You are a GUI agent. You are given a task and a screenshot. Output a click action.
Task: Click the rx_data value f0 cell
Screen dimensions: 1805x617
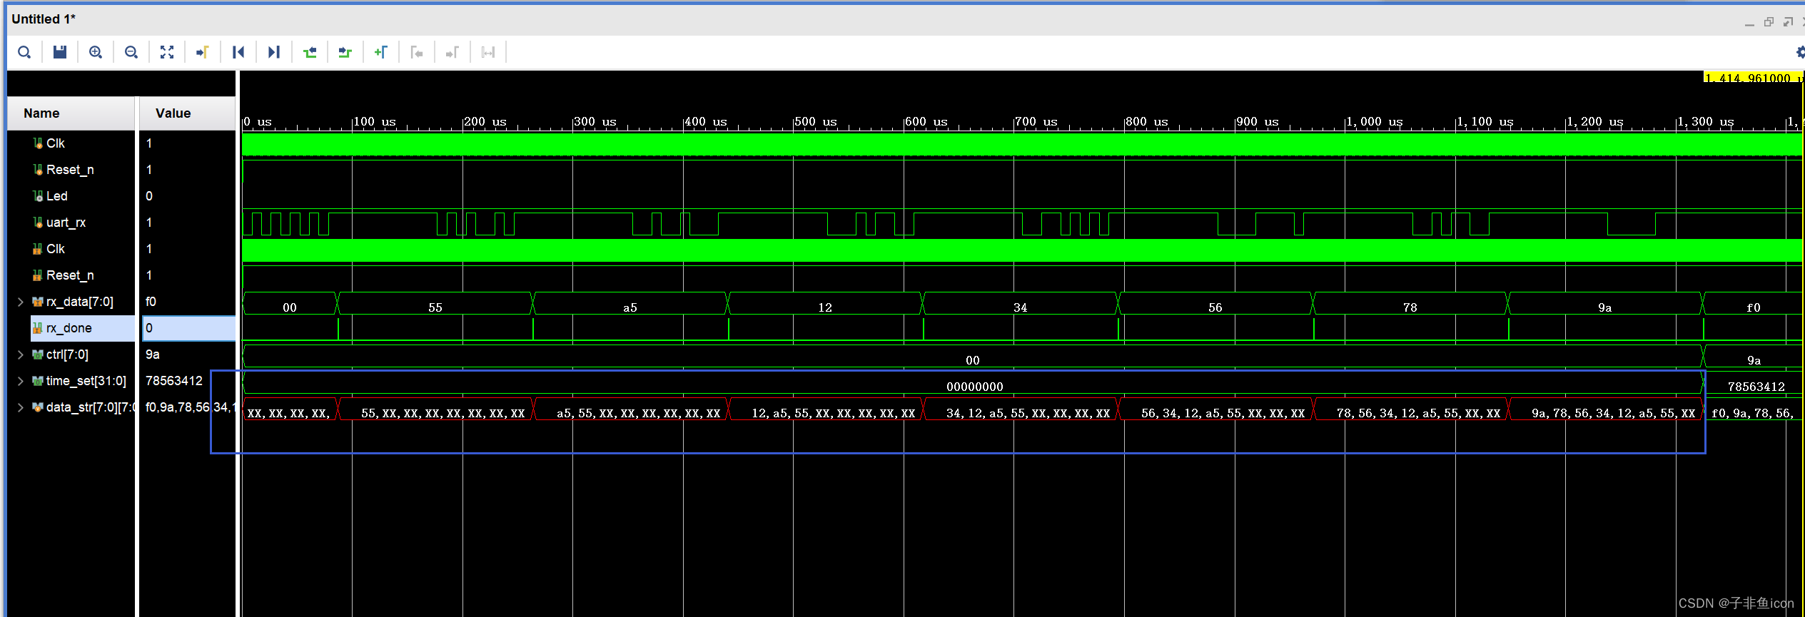[151, 302]
